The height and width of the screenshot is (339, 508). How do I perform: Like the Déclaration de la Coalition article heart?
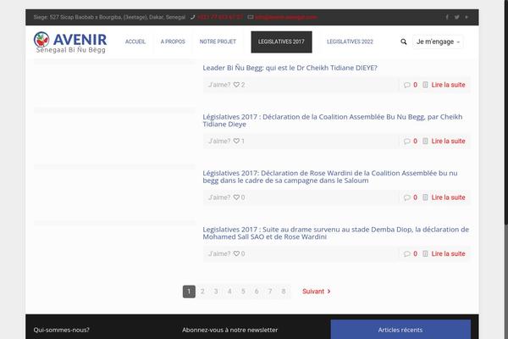pos(236,142)
